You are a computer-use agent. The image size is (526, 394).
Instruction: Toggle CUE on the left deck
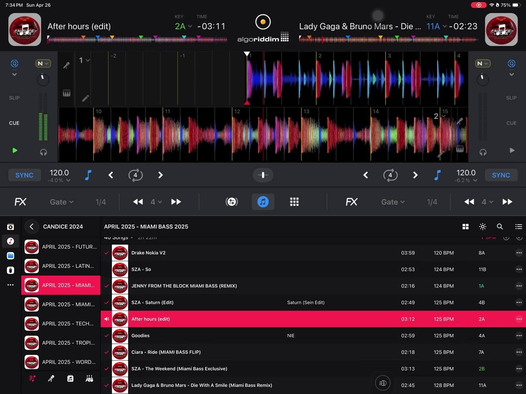(x=14, y=123)
